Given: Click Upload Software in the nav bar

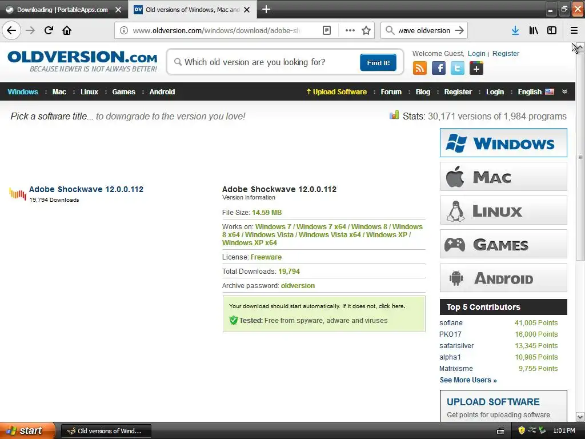Looking at the screenshot, I should click(336, 92).
